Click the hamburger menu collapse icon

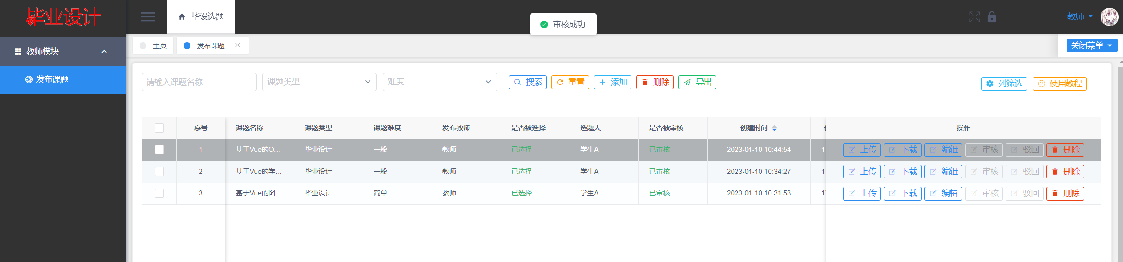(x=148, y=17)
